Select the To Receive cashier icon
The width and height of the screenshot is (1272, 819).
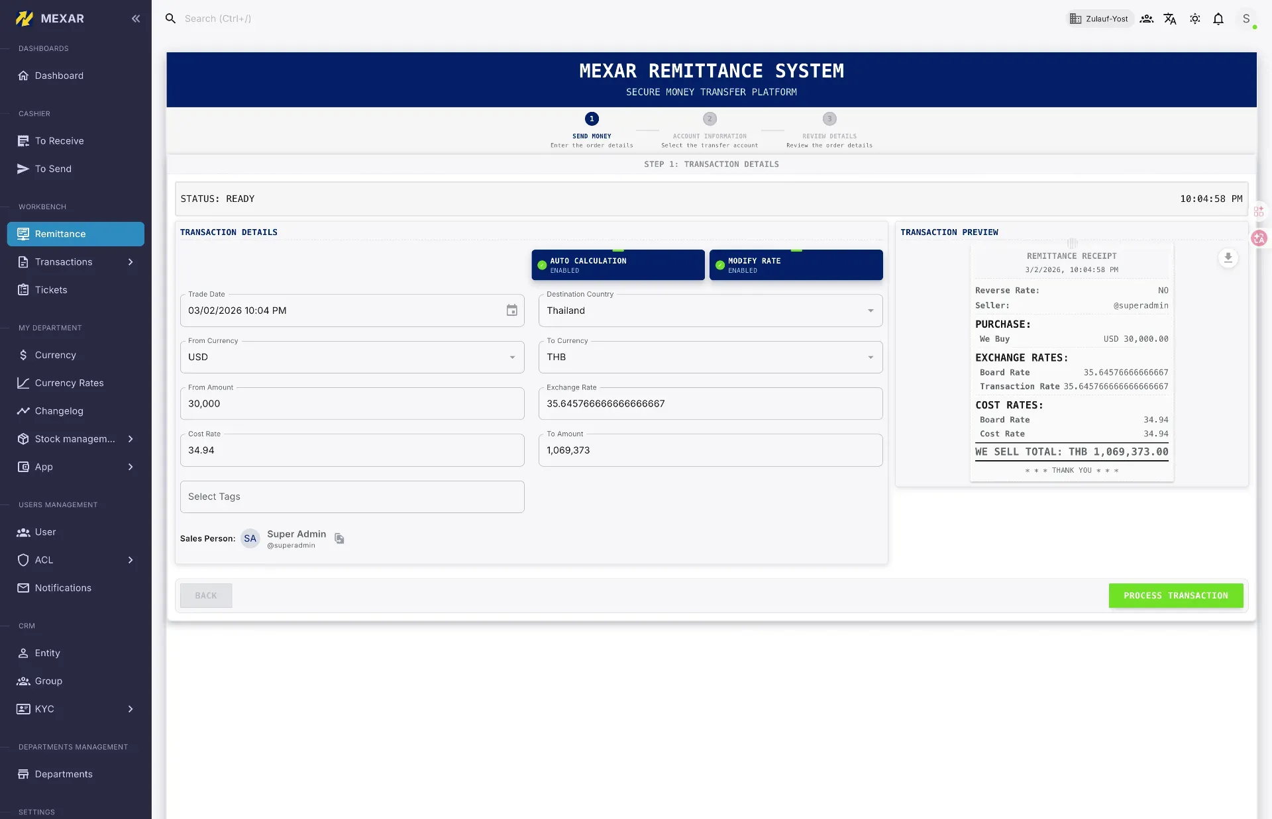(x=24, y=140)
